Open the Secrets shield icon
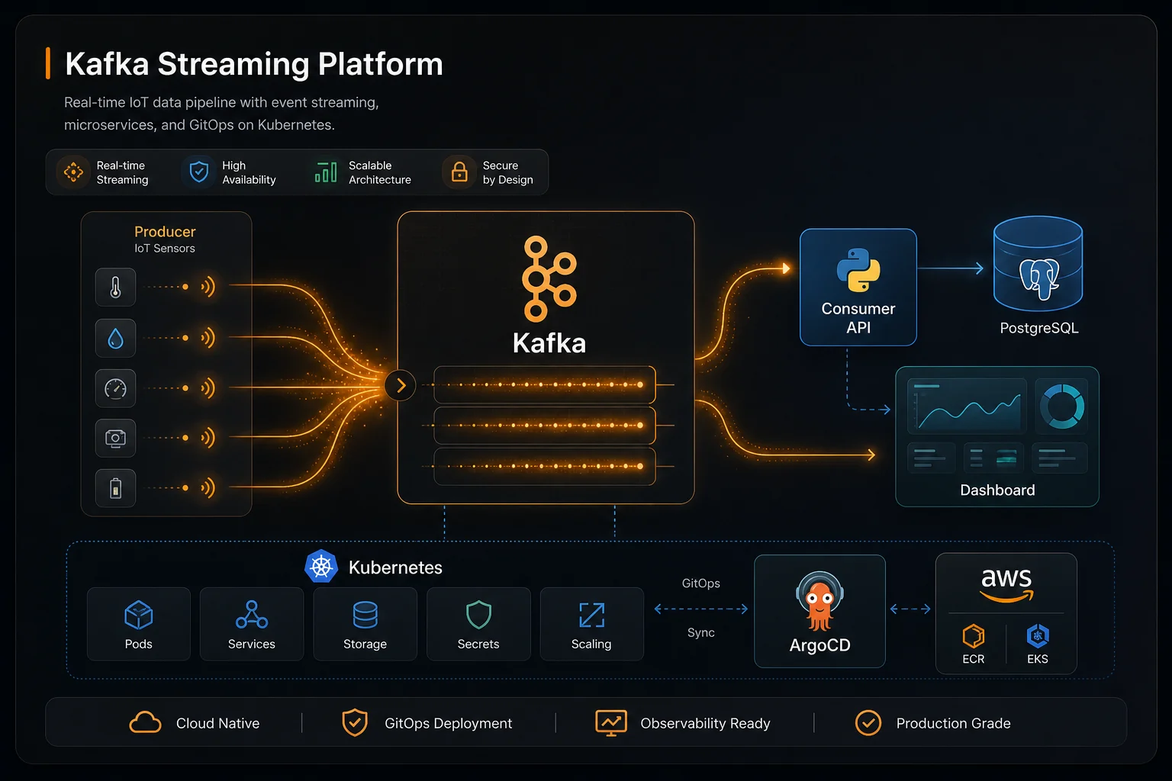The image size is (1172, 781). point(478,615)
